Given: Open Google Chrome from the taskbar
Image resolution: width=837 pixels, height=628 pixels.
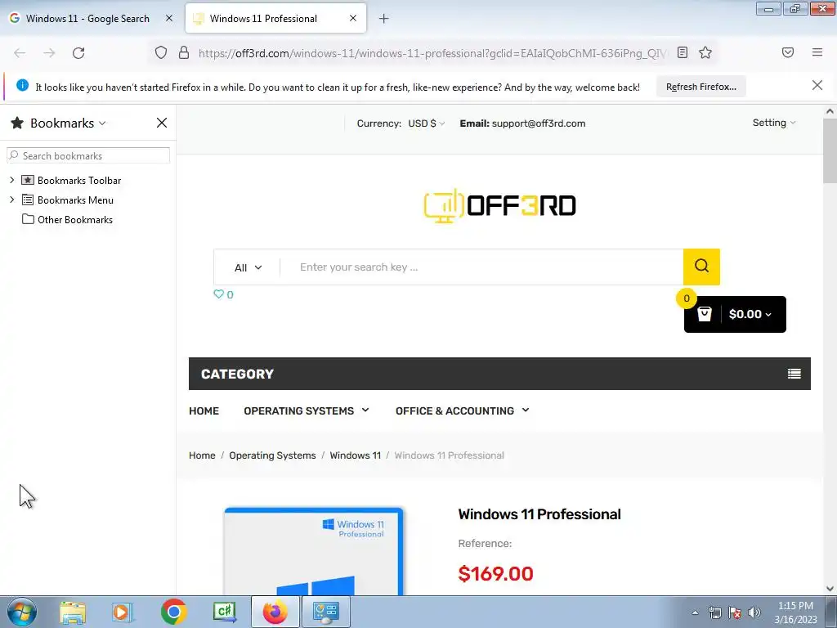Looking at the screenshot, I should (x=173, y=612).
